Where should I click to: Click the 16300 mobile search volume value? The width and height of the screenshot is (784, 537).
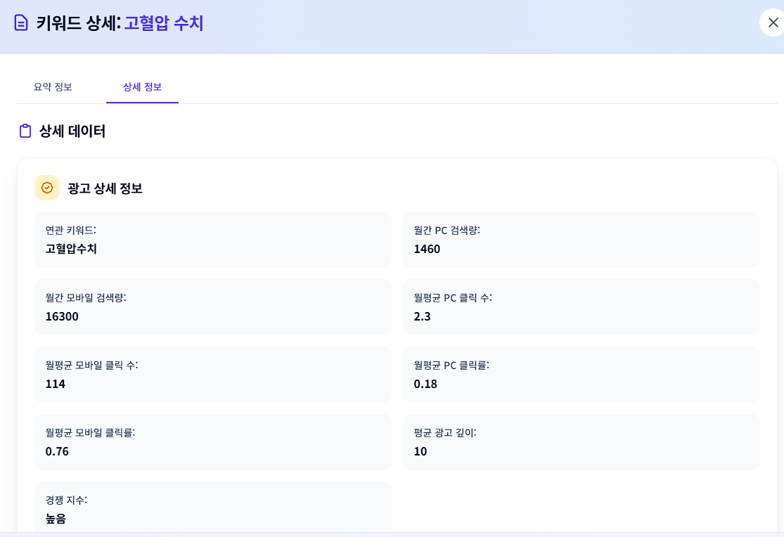[62, 316]
